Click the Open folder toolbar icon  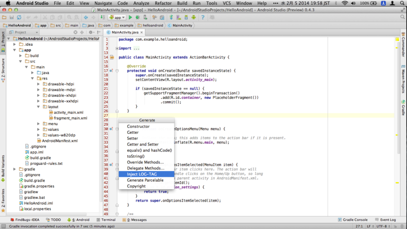pos(4,17)
